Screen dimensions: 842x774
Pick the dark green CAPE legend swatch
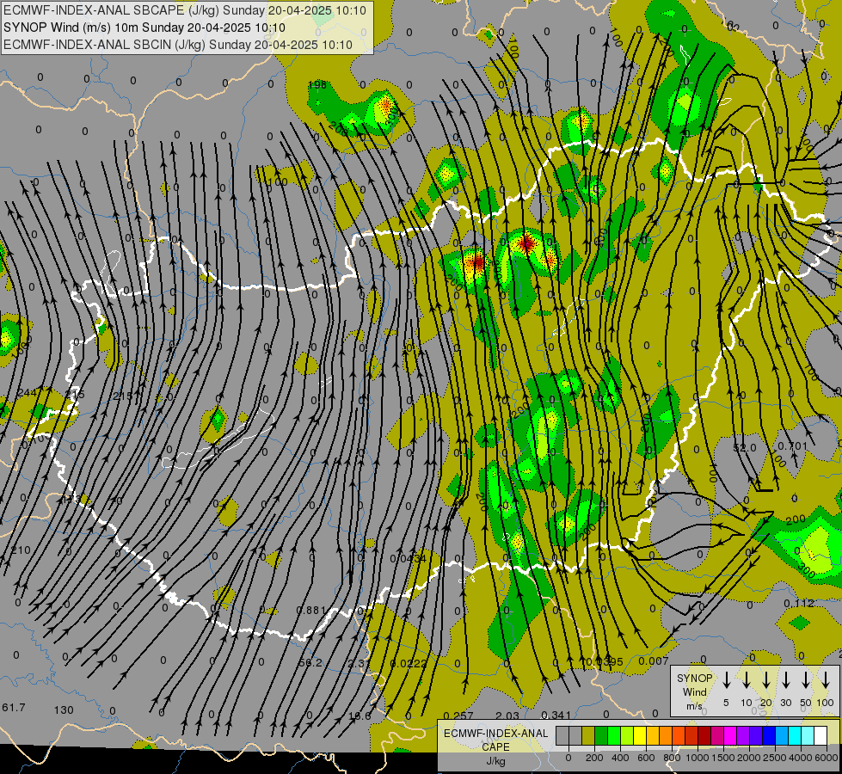[601, 735]
